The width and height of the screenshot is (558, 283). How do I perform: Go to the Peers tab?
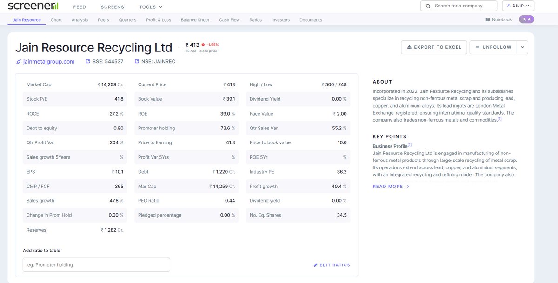(103, 20)
